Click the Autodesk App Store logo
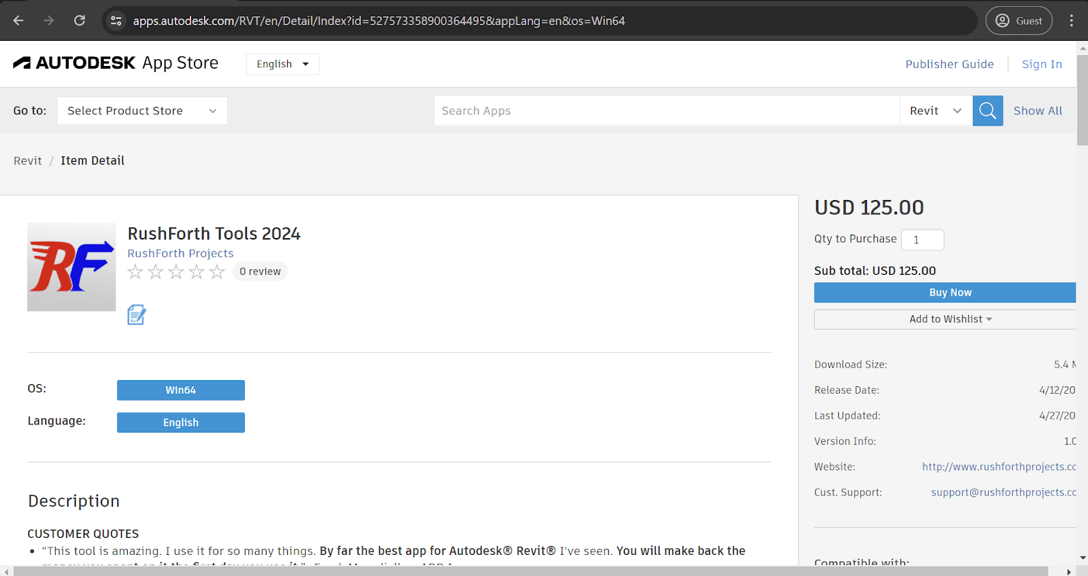Image resolution: width=1088 pixels, height=576 pixels. tap(116, 63)
